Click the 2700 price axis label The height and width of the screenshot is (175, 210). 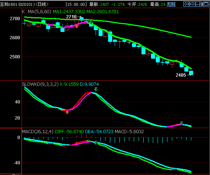[x=15, y=18]
